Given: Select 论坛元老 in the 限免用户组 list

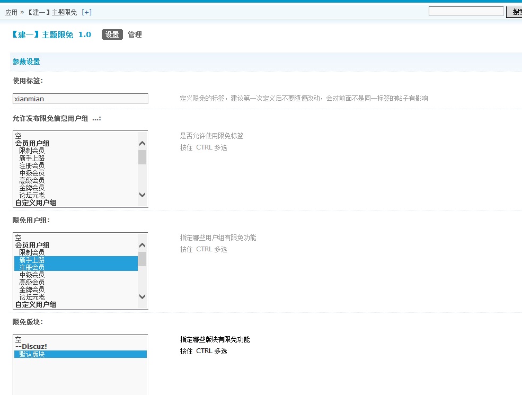Looking at the screenshot, I should point(32,297).
